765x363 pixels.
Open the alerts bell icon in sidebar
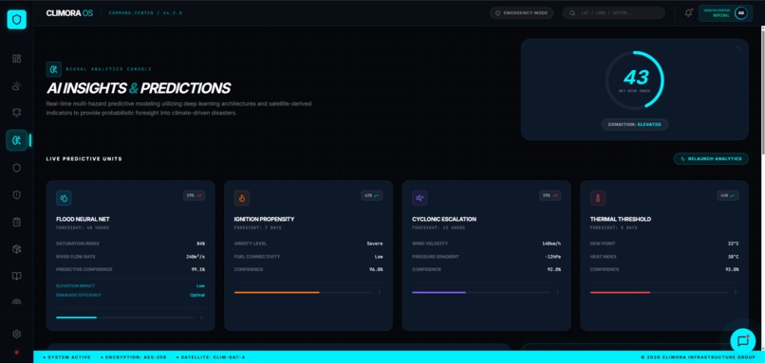pyautogui.click(x=16, y=113)
